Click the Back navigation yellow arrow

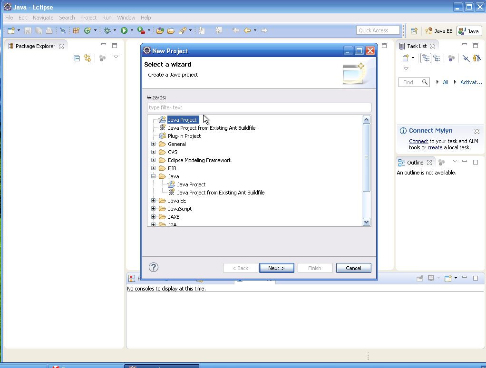247,30
